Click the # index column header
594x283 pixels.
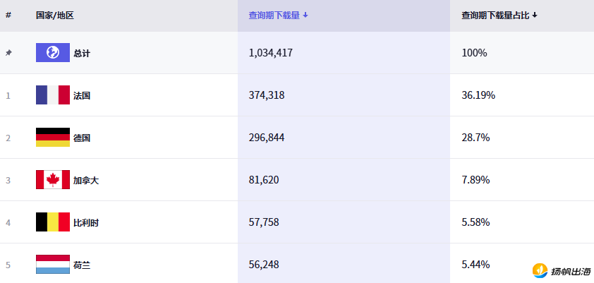pyautogui.click(x=8, y=15)
